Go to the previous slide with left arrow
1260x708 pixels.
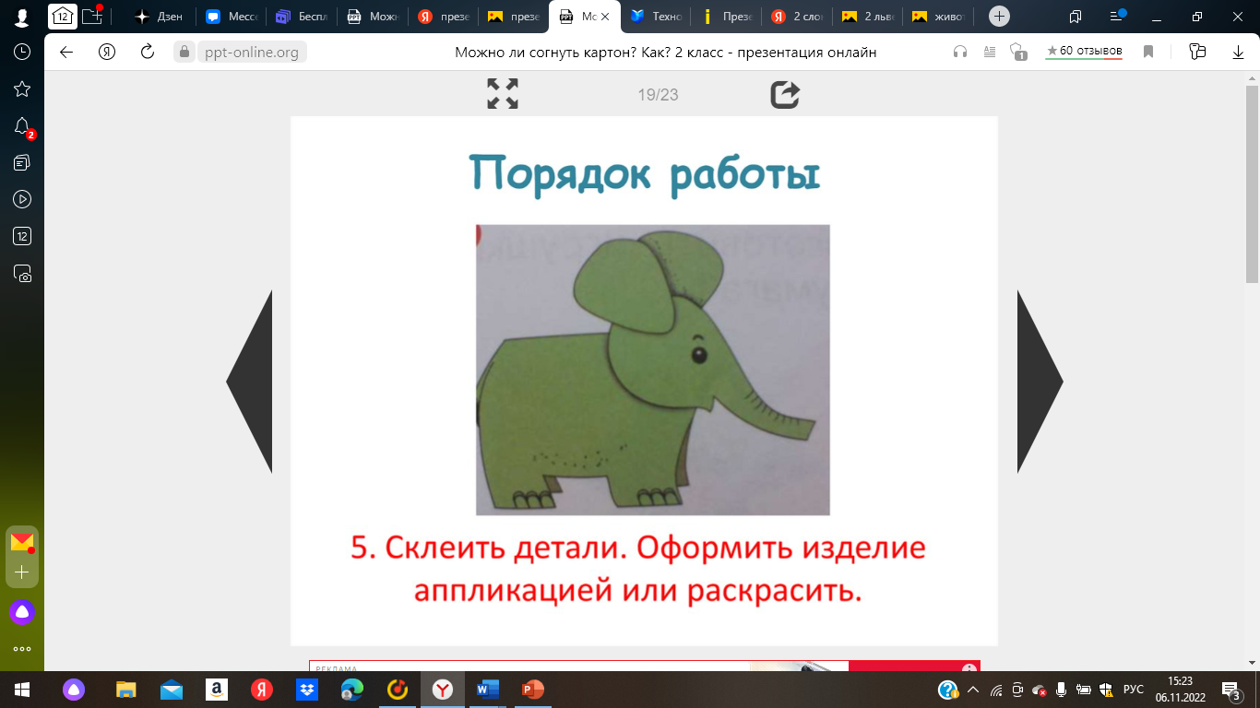[249, 382]
